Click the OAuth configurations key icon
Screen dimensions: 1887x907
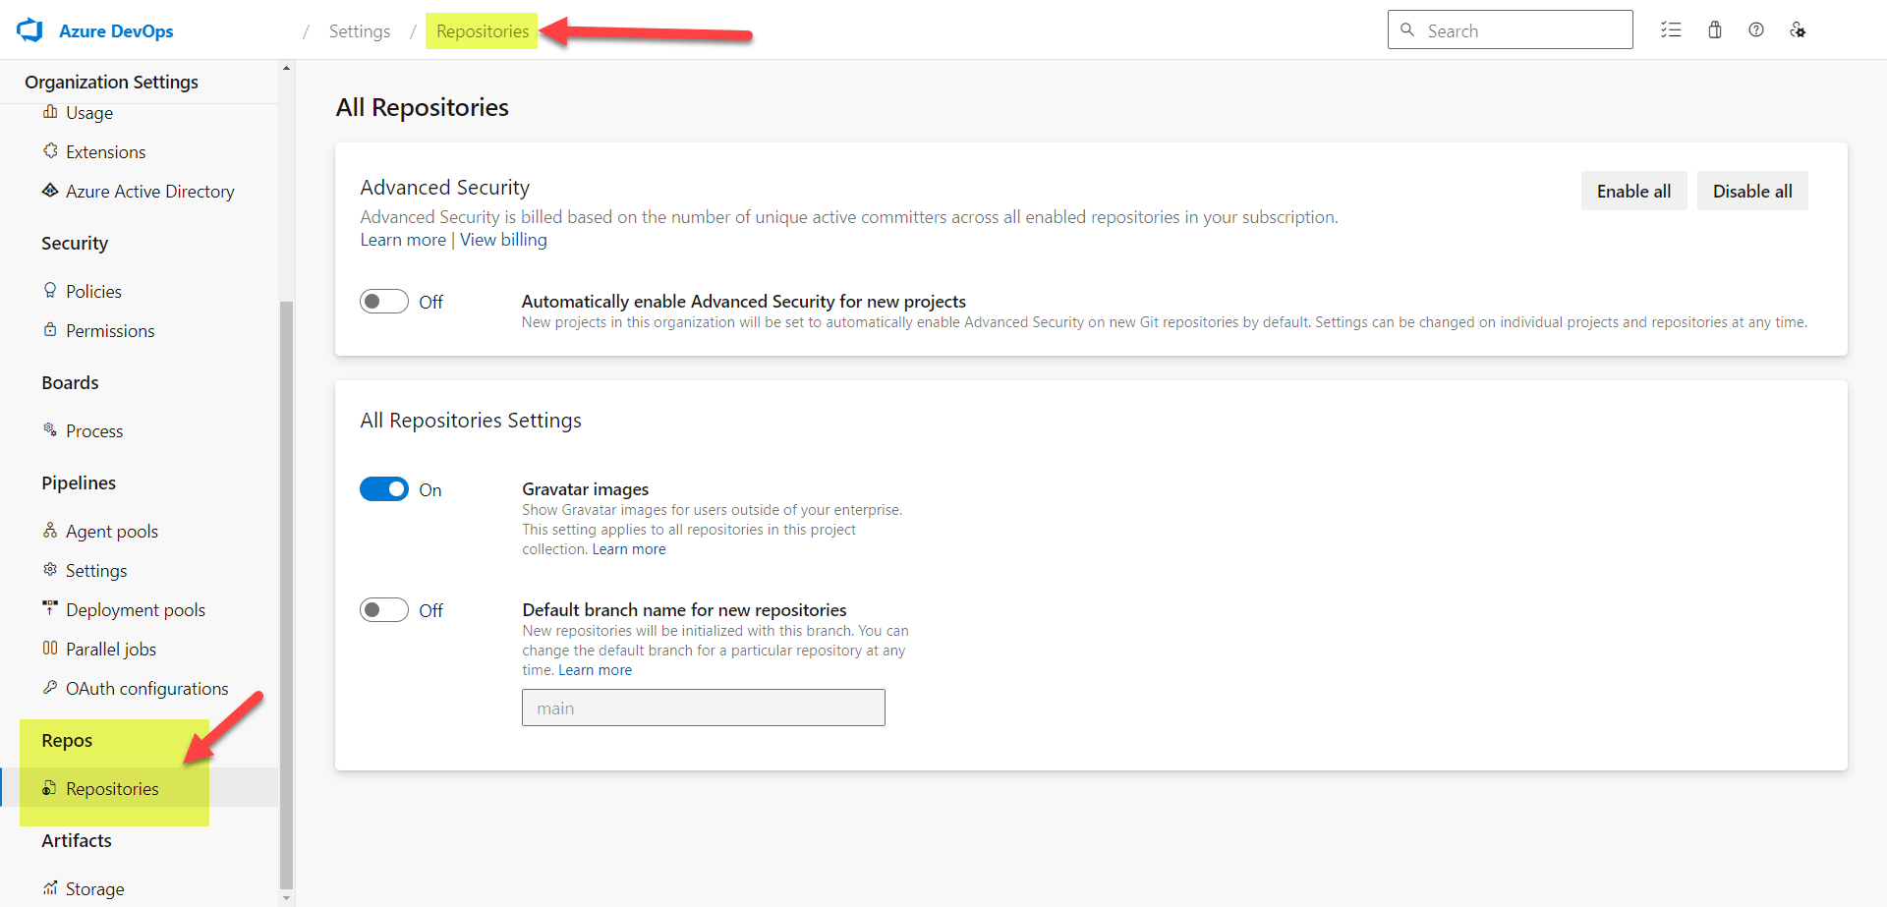click(x=50, y=688)
